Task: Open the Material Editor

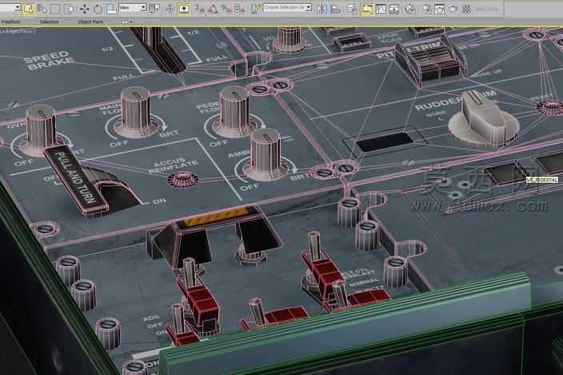Action: [410, 9]
